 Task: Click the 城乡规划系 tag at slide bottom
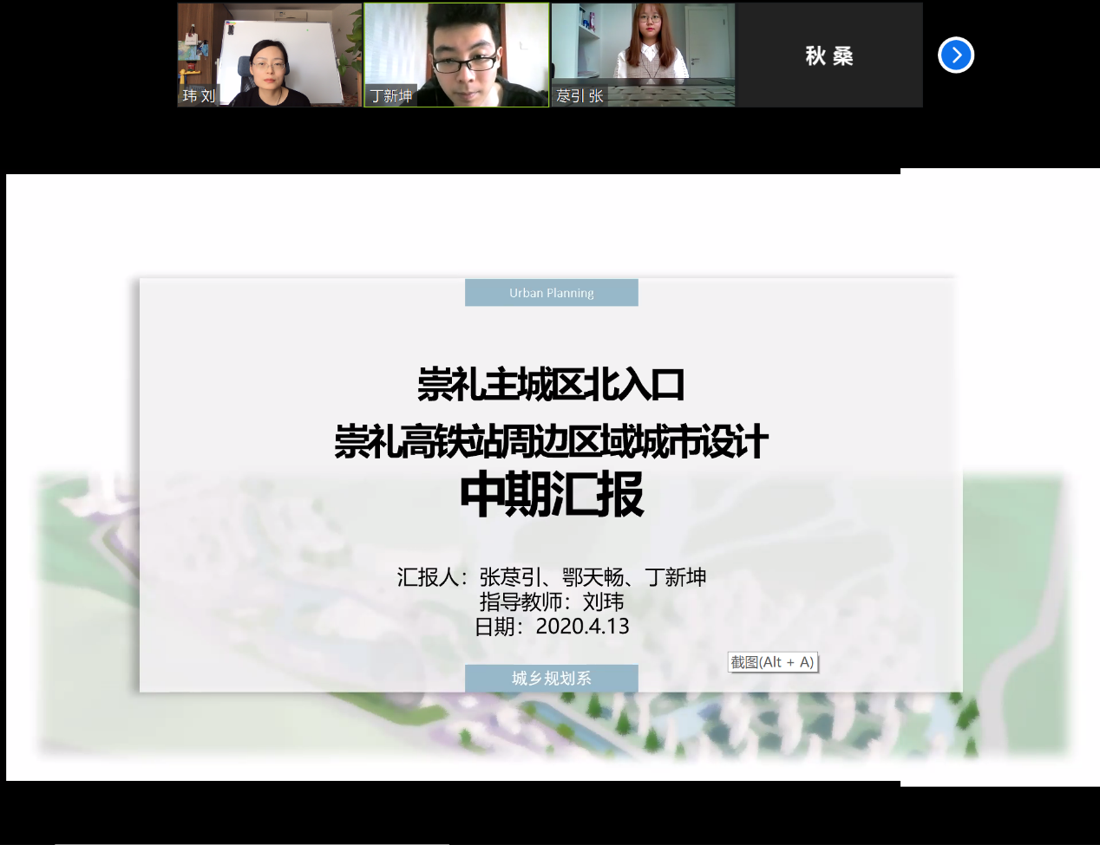[x=551, y=678]
